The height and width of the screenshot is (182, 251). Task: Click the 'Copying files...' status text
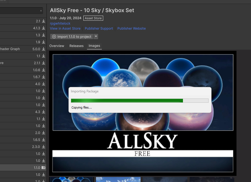tap(81, 107)
